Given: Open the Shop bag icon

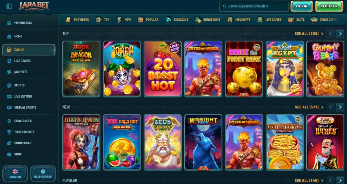Looking at the screenshot, I should click(9, 154).
